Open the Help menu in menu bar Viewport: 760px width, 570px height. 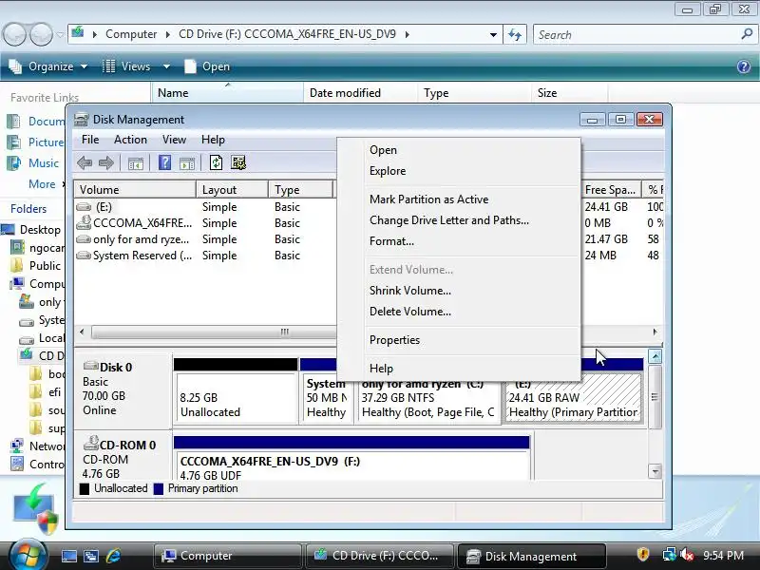click(213, 140)
